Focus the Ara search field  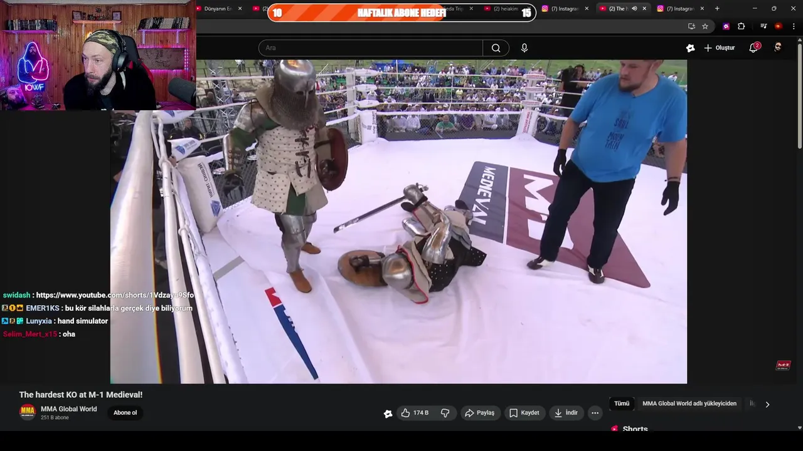(371, 48)
